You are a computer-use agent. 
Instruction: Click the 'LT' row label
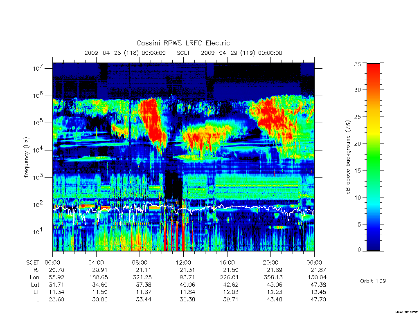(36, 292)
